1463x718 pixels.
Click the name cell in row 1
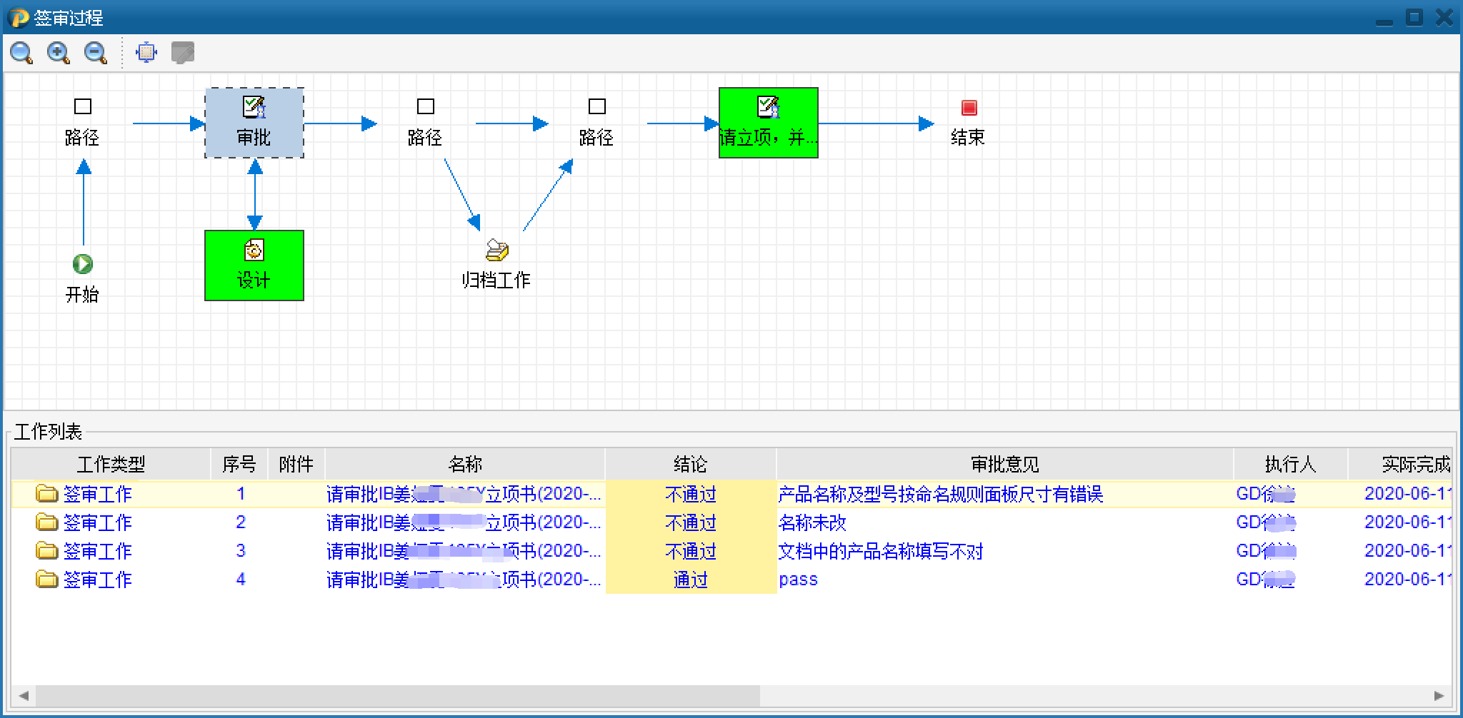(464, 494)
